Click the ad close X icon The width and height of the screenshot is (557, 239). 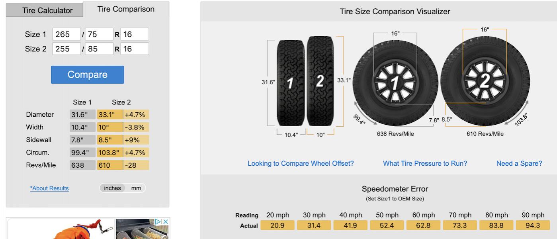tap(166, 221)
